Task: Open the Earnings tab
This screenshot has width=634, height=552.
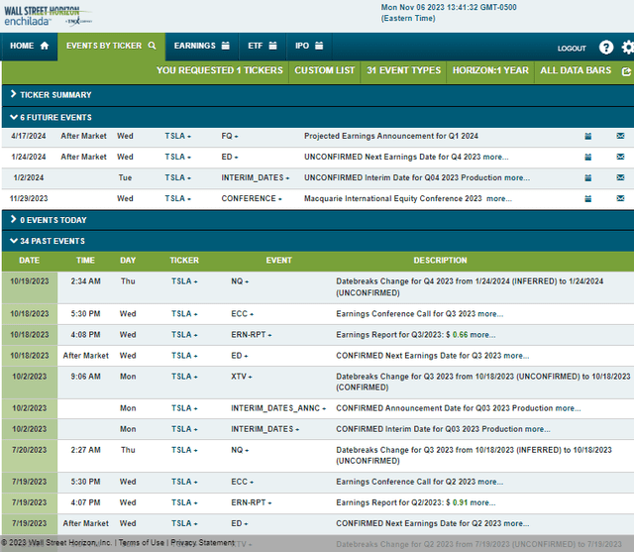Action: point(202,47)
